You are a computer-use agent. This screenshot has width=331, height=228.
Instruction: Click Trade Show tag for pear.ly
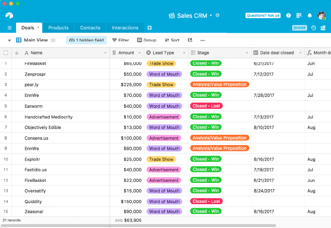pyautogui.click(x=161, y=84)
